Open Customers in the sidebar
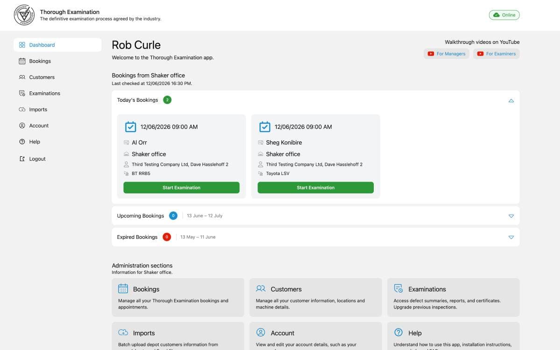The image size is (560, 350). point(57,77)
